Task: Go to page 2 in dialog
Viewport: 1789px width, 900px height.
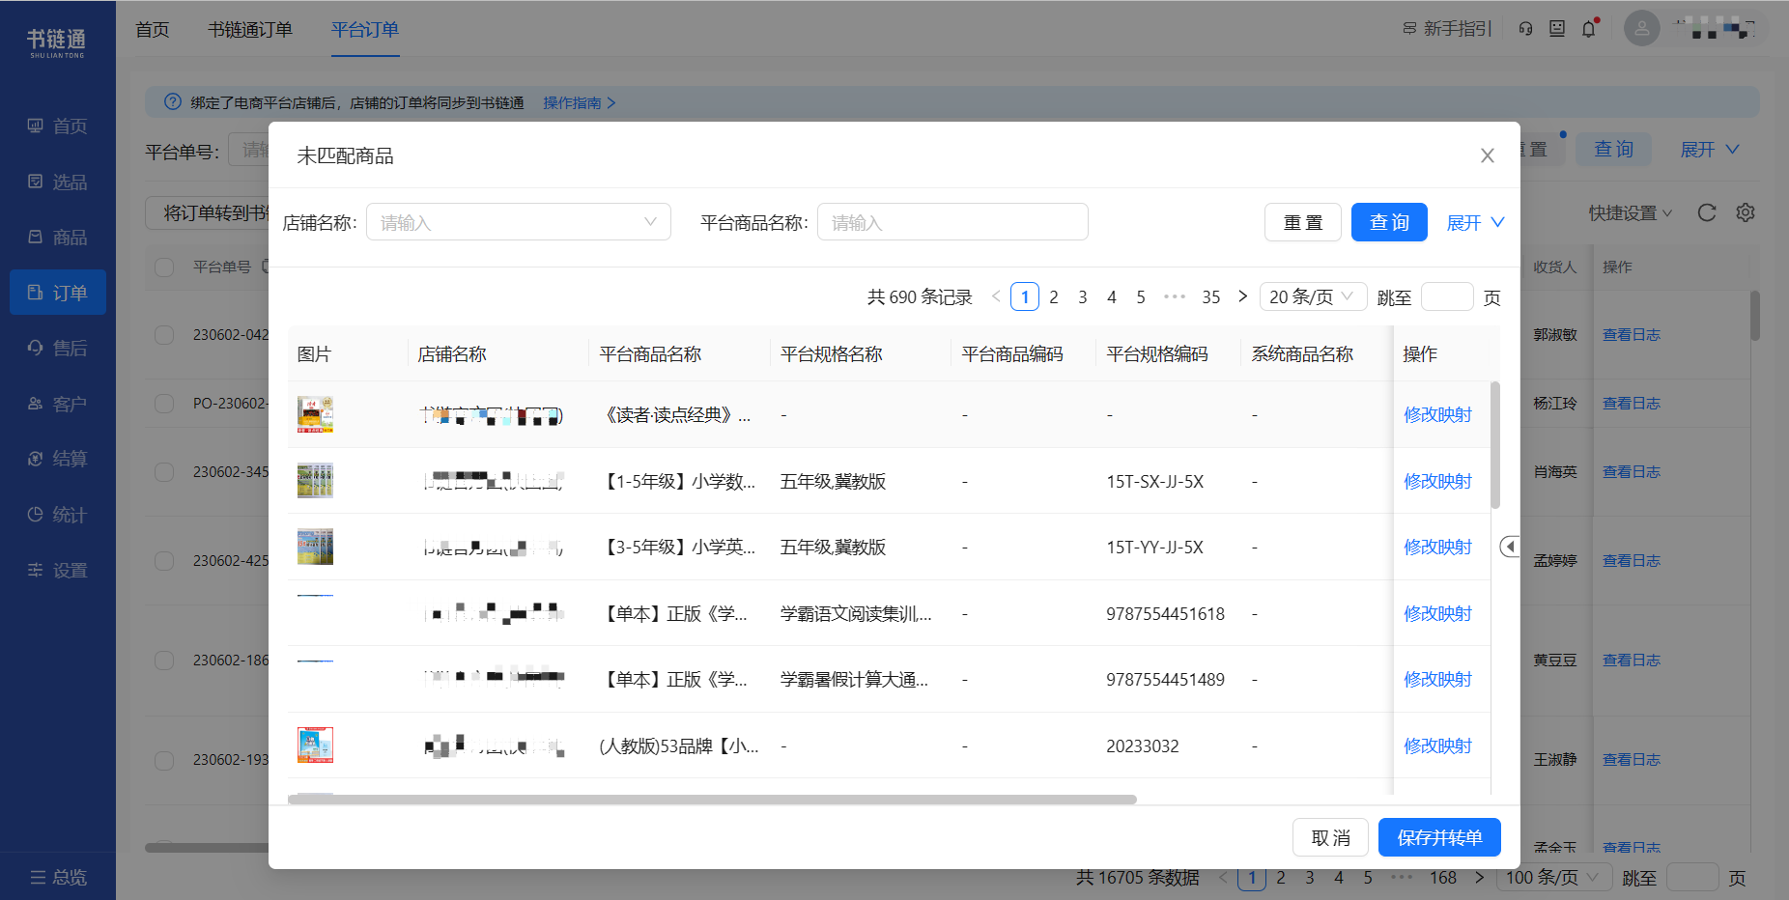Action: click(1054, 296)
